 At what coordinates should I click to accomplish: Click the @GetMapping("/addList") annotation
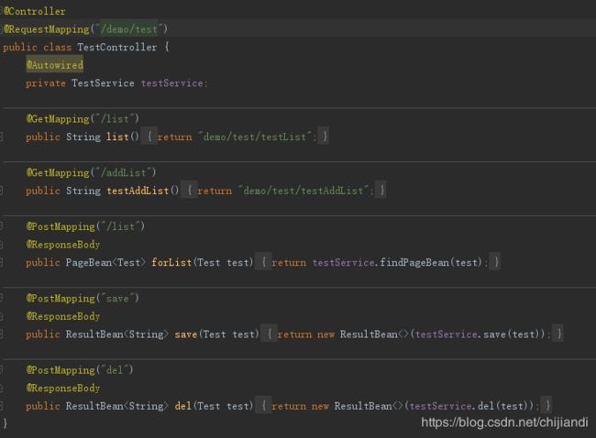point(91,172)
